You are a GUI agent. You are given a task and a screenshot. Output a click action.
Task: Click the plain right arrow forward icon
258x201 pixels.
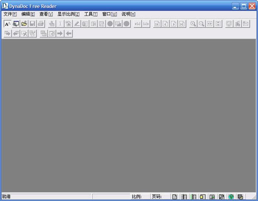(60, 34)
